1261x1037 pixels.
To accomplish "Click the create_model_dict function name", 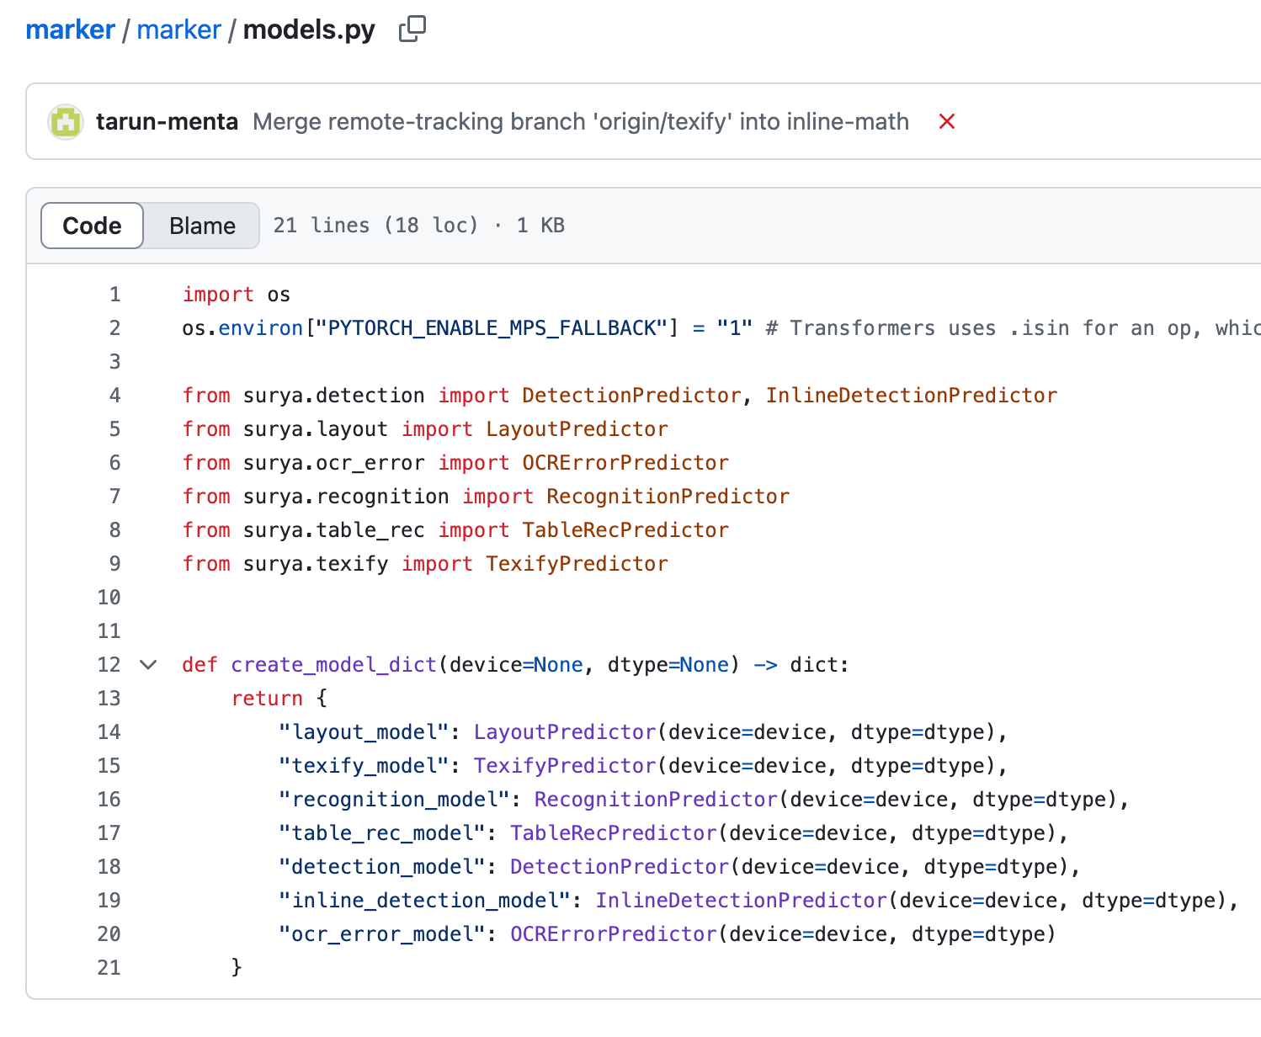I will point(333,665).
